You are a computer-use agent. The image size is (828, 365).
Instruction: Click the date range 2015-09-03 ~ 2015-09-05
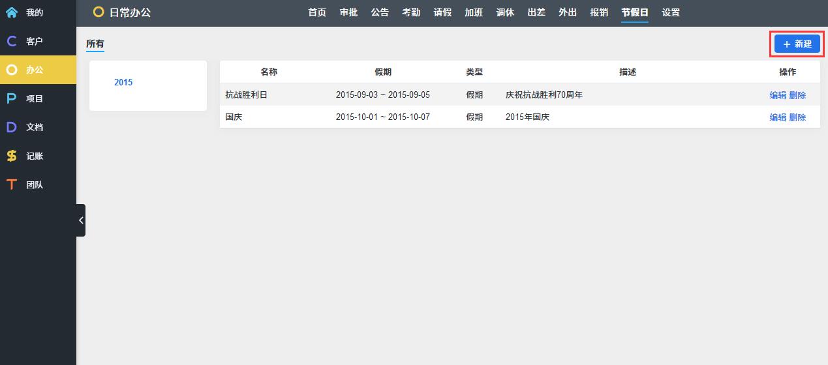point(383,95)
